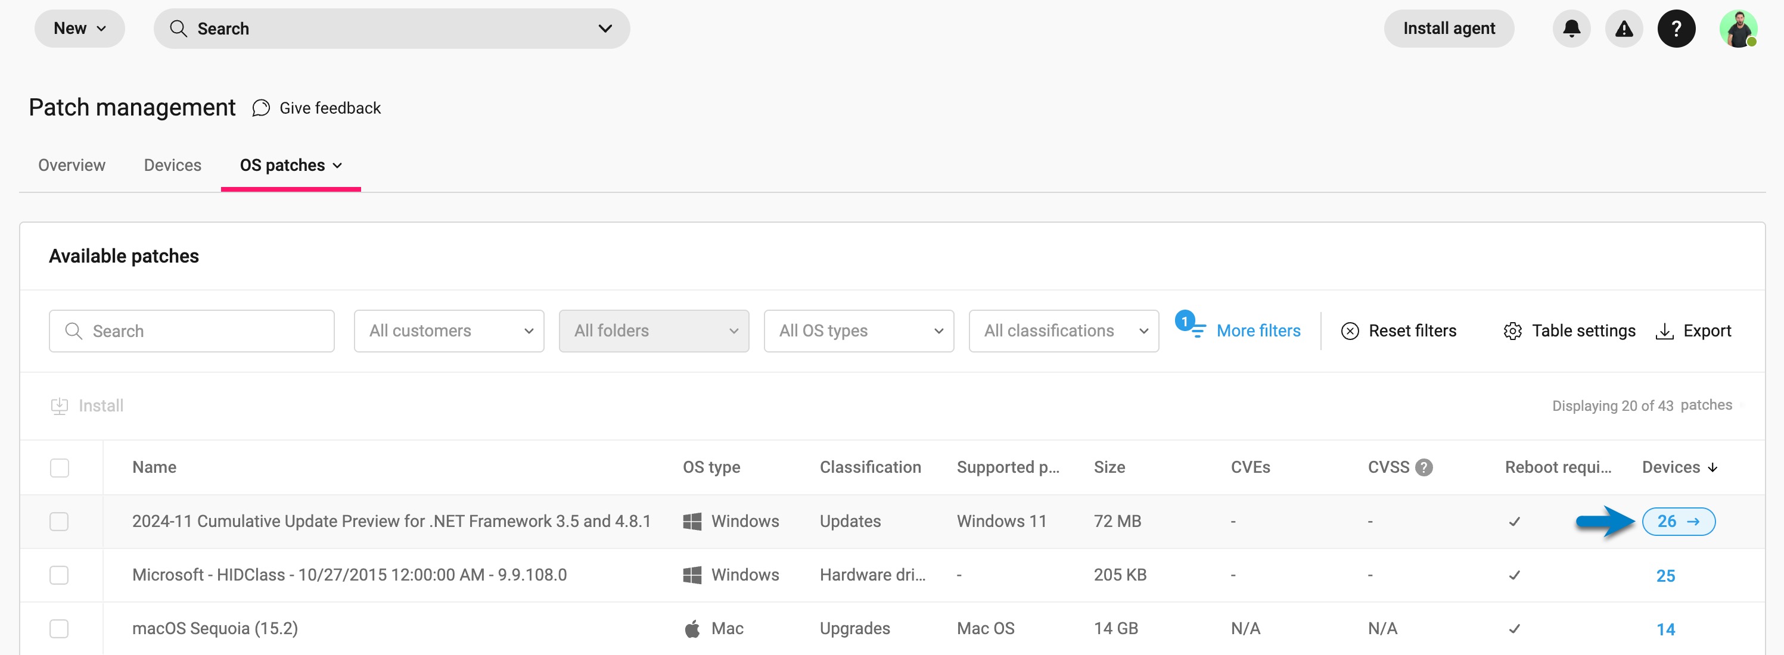Open the 26 devices count pill
Image resolution: width=1784 pixels, height=655 pixels.
(1678, 522)
